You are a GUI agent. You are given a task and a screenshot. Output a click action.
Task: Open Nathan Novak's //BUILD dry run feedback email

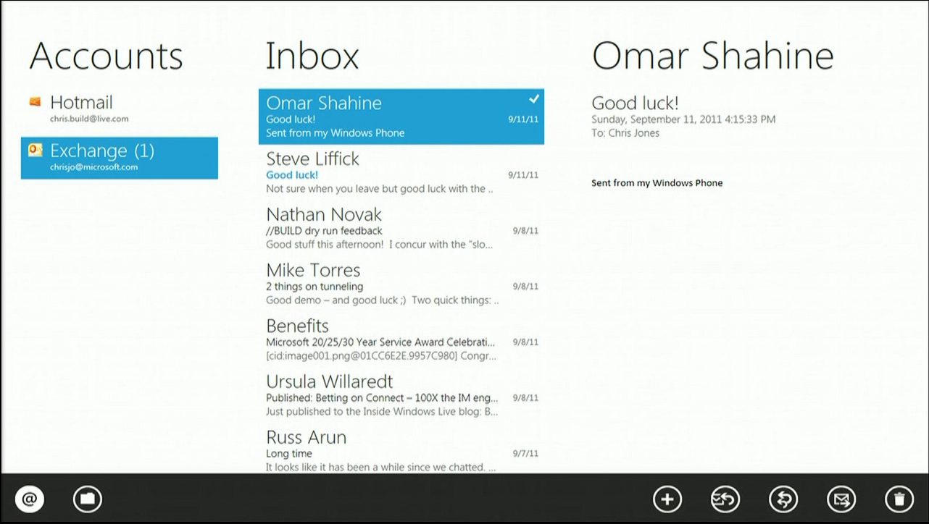(401, 229)
